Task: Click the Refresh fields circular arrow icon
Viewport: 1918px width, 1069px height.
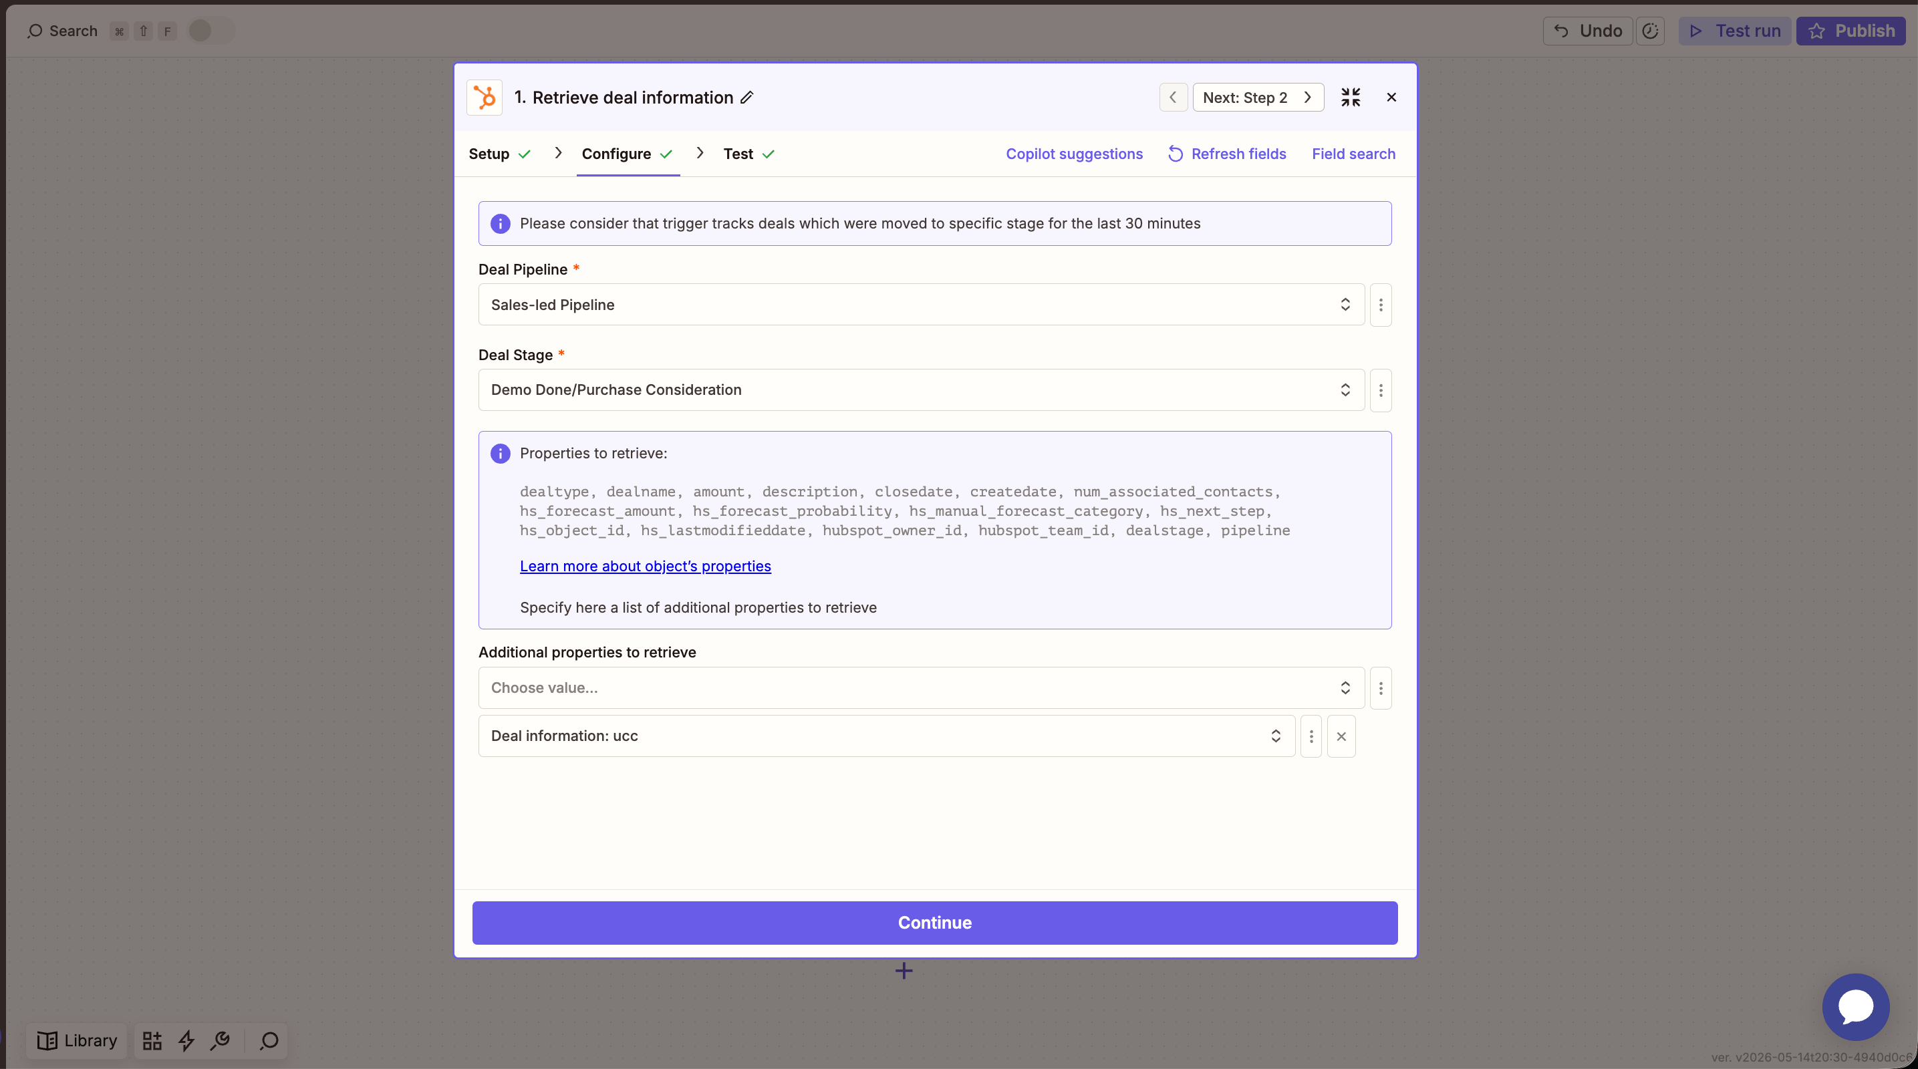Action: (x=1175, y=154)
